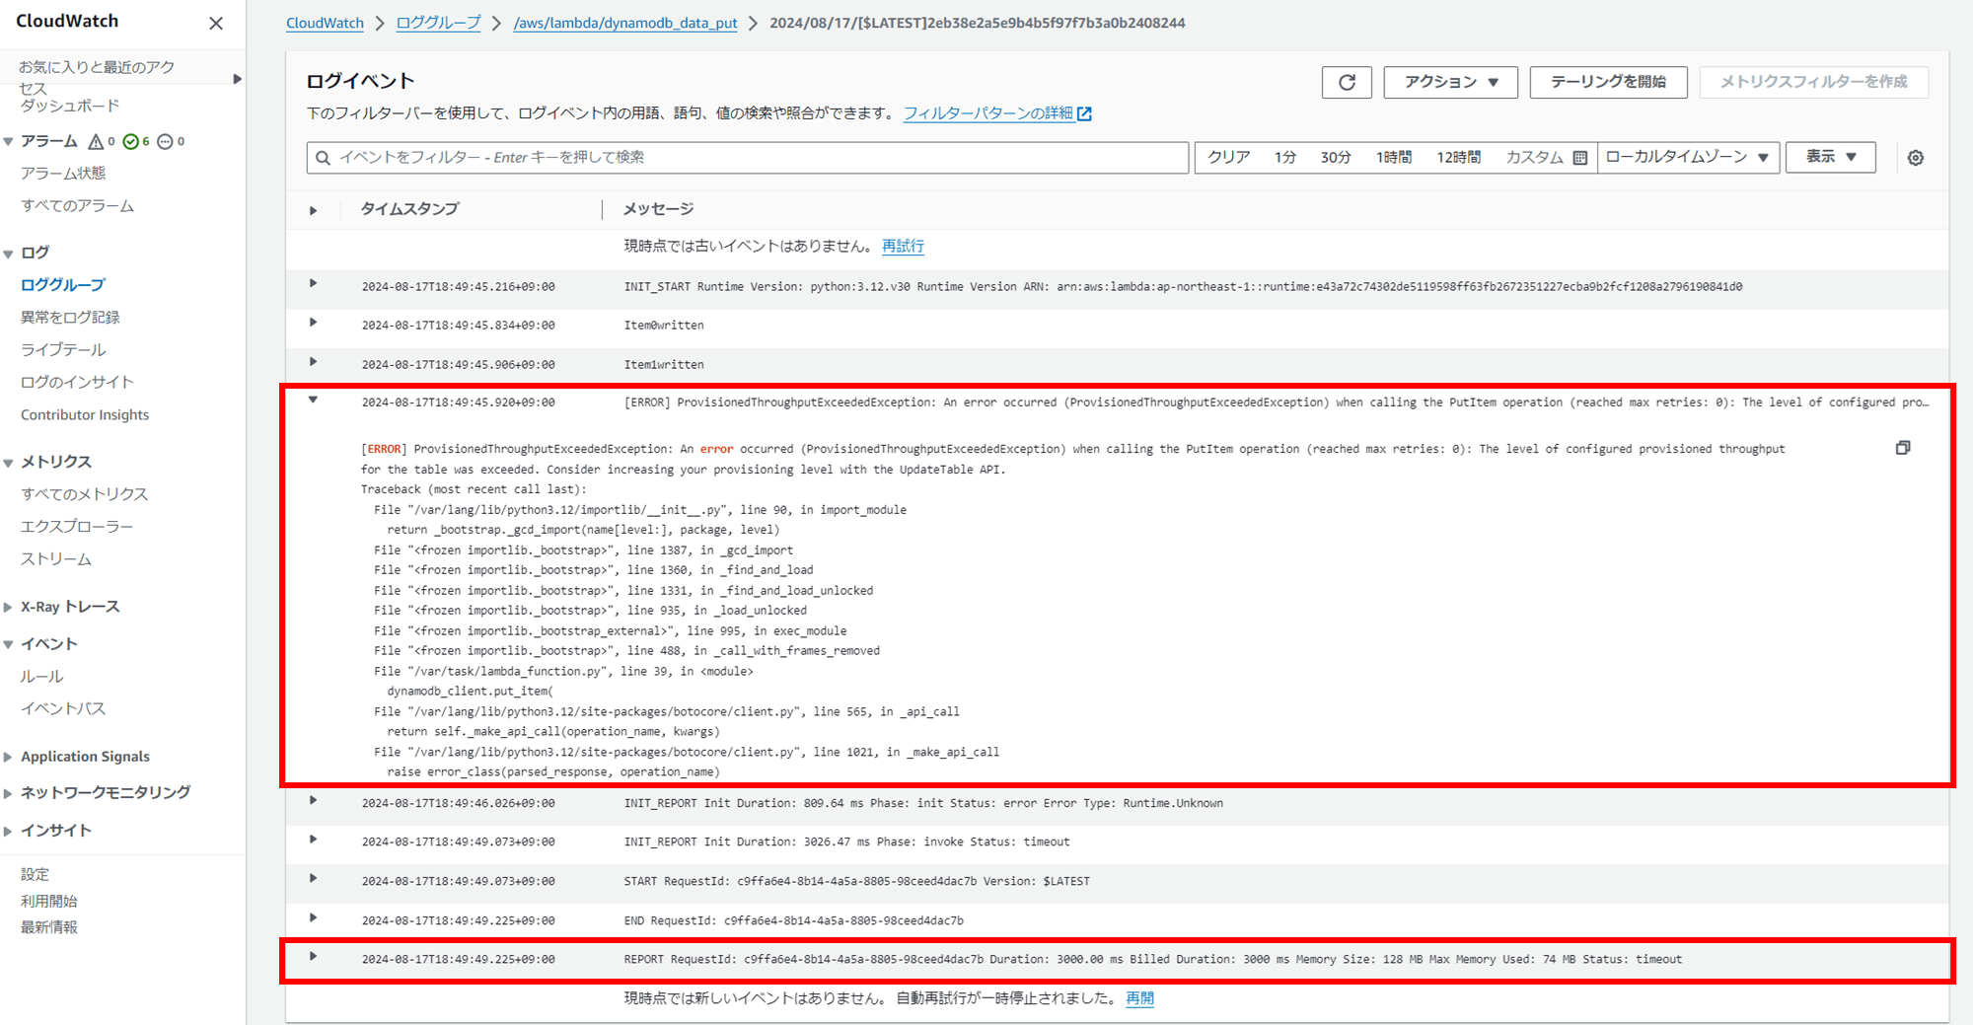The width and height of the screenshot is (1973, 1025).
Task: Open the log display settings gear icon
Action: click(x=1916, y=158)
